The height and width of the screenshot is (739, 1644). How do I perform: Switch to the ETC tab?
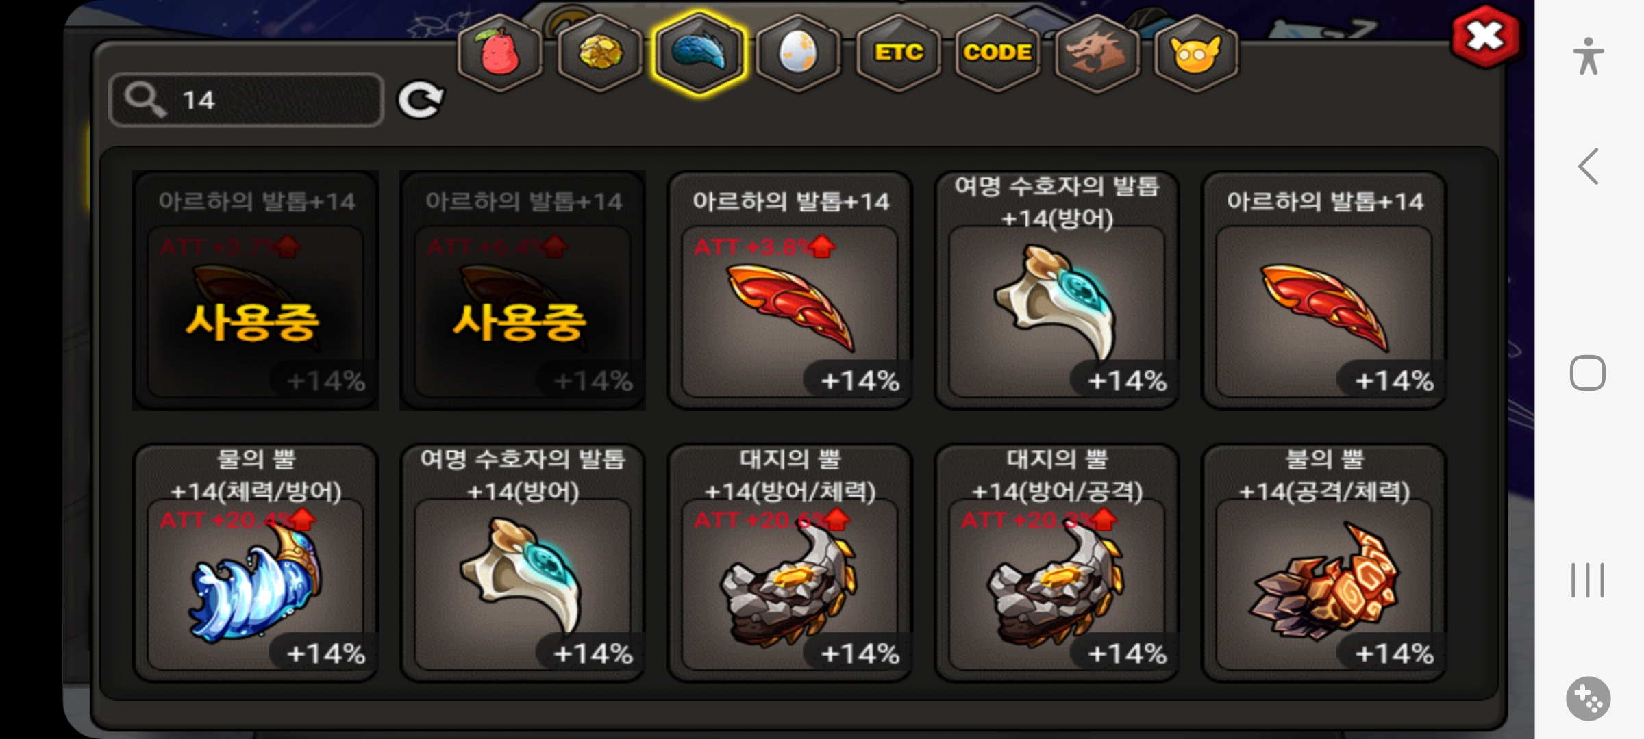[899, 53]
